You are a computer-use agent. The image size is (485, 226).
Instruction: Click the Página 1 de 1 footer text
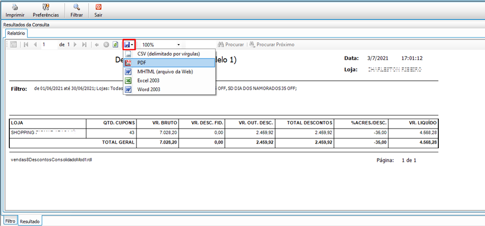(396, 161)
